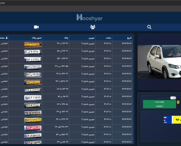181x146 pixels.
Task: Click the Hooshyar logo
Action: (90, 18)
